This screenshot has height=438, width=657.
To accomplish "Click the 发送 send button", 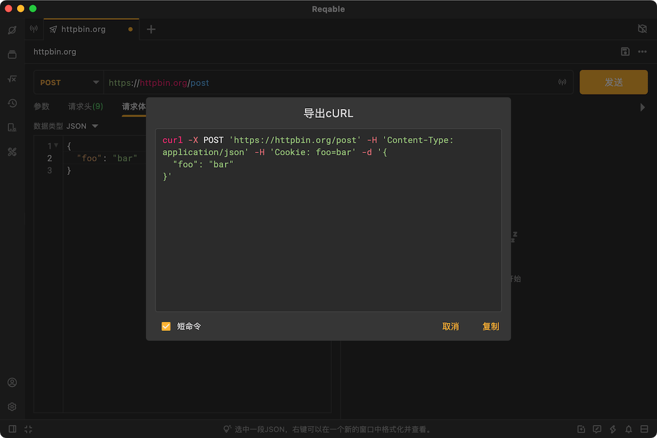I will (x=613, y=82).
